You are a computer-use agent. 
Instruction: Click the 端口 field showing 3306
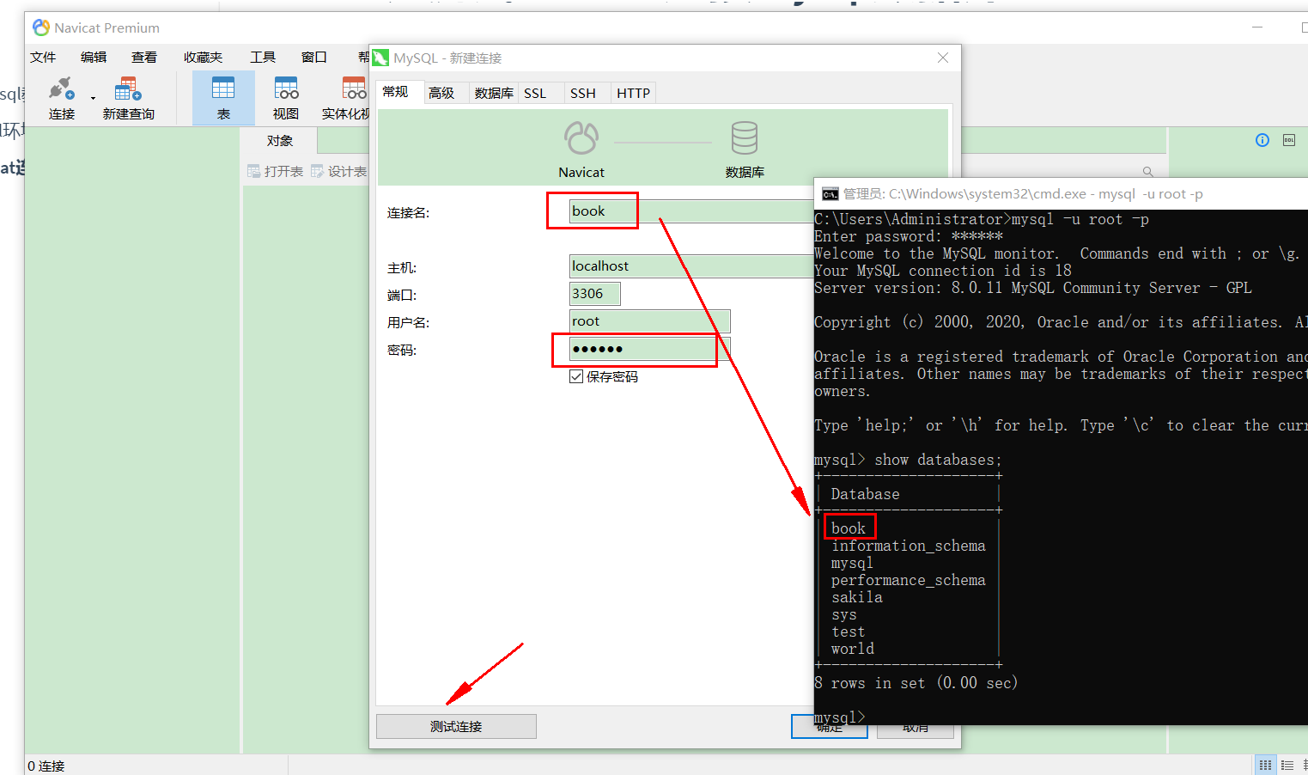pyautogui.click(x=594, y=294)
